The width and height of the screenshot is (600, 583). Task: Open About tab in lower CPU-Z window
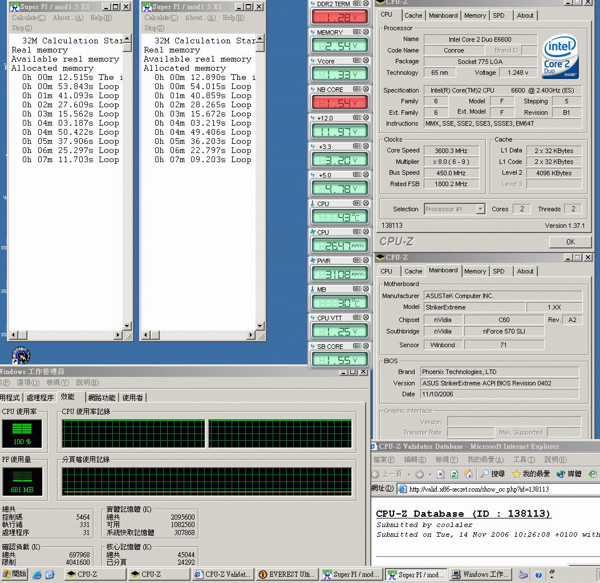click(525, 271)
